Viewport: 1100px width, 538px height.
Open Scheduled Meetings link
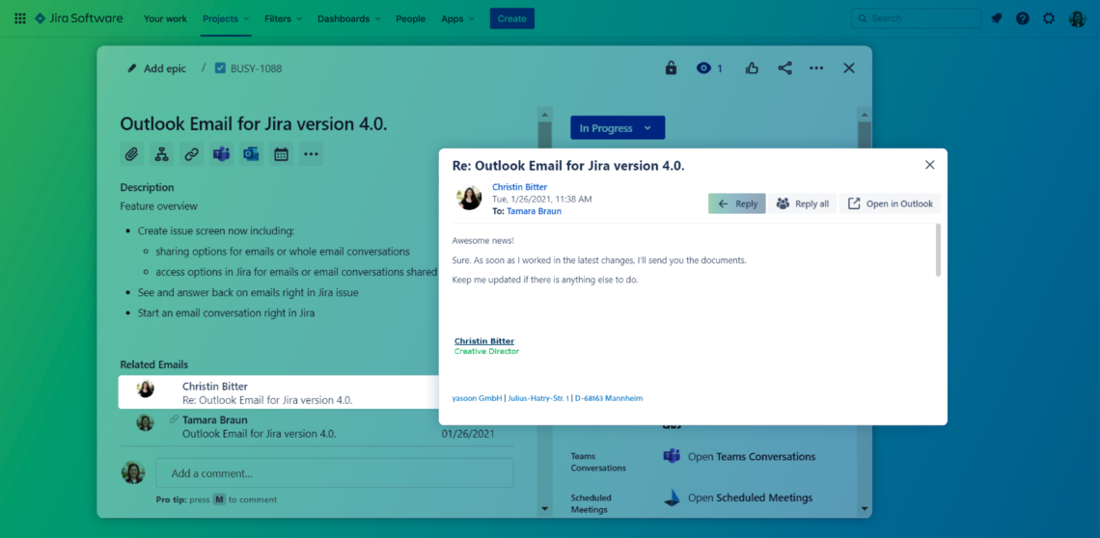(x=750, y=498)
